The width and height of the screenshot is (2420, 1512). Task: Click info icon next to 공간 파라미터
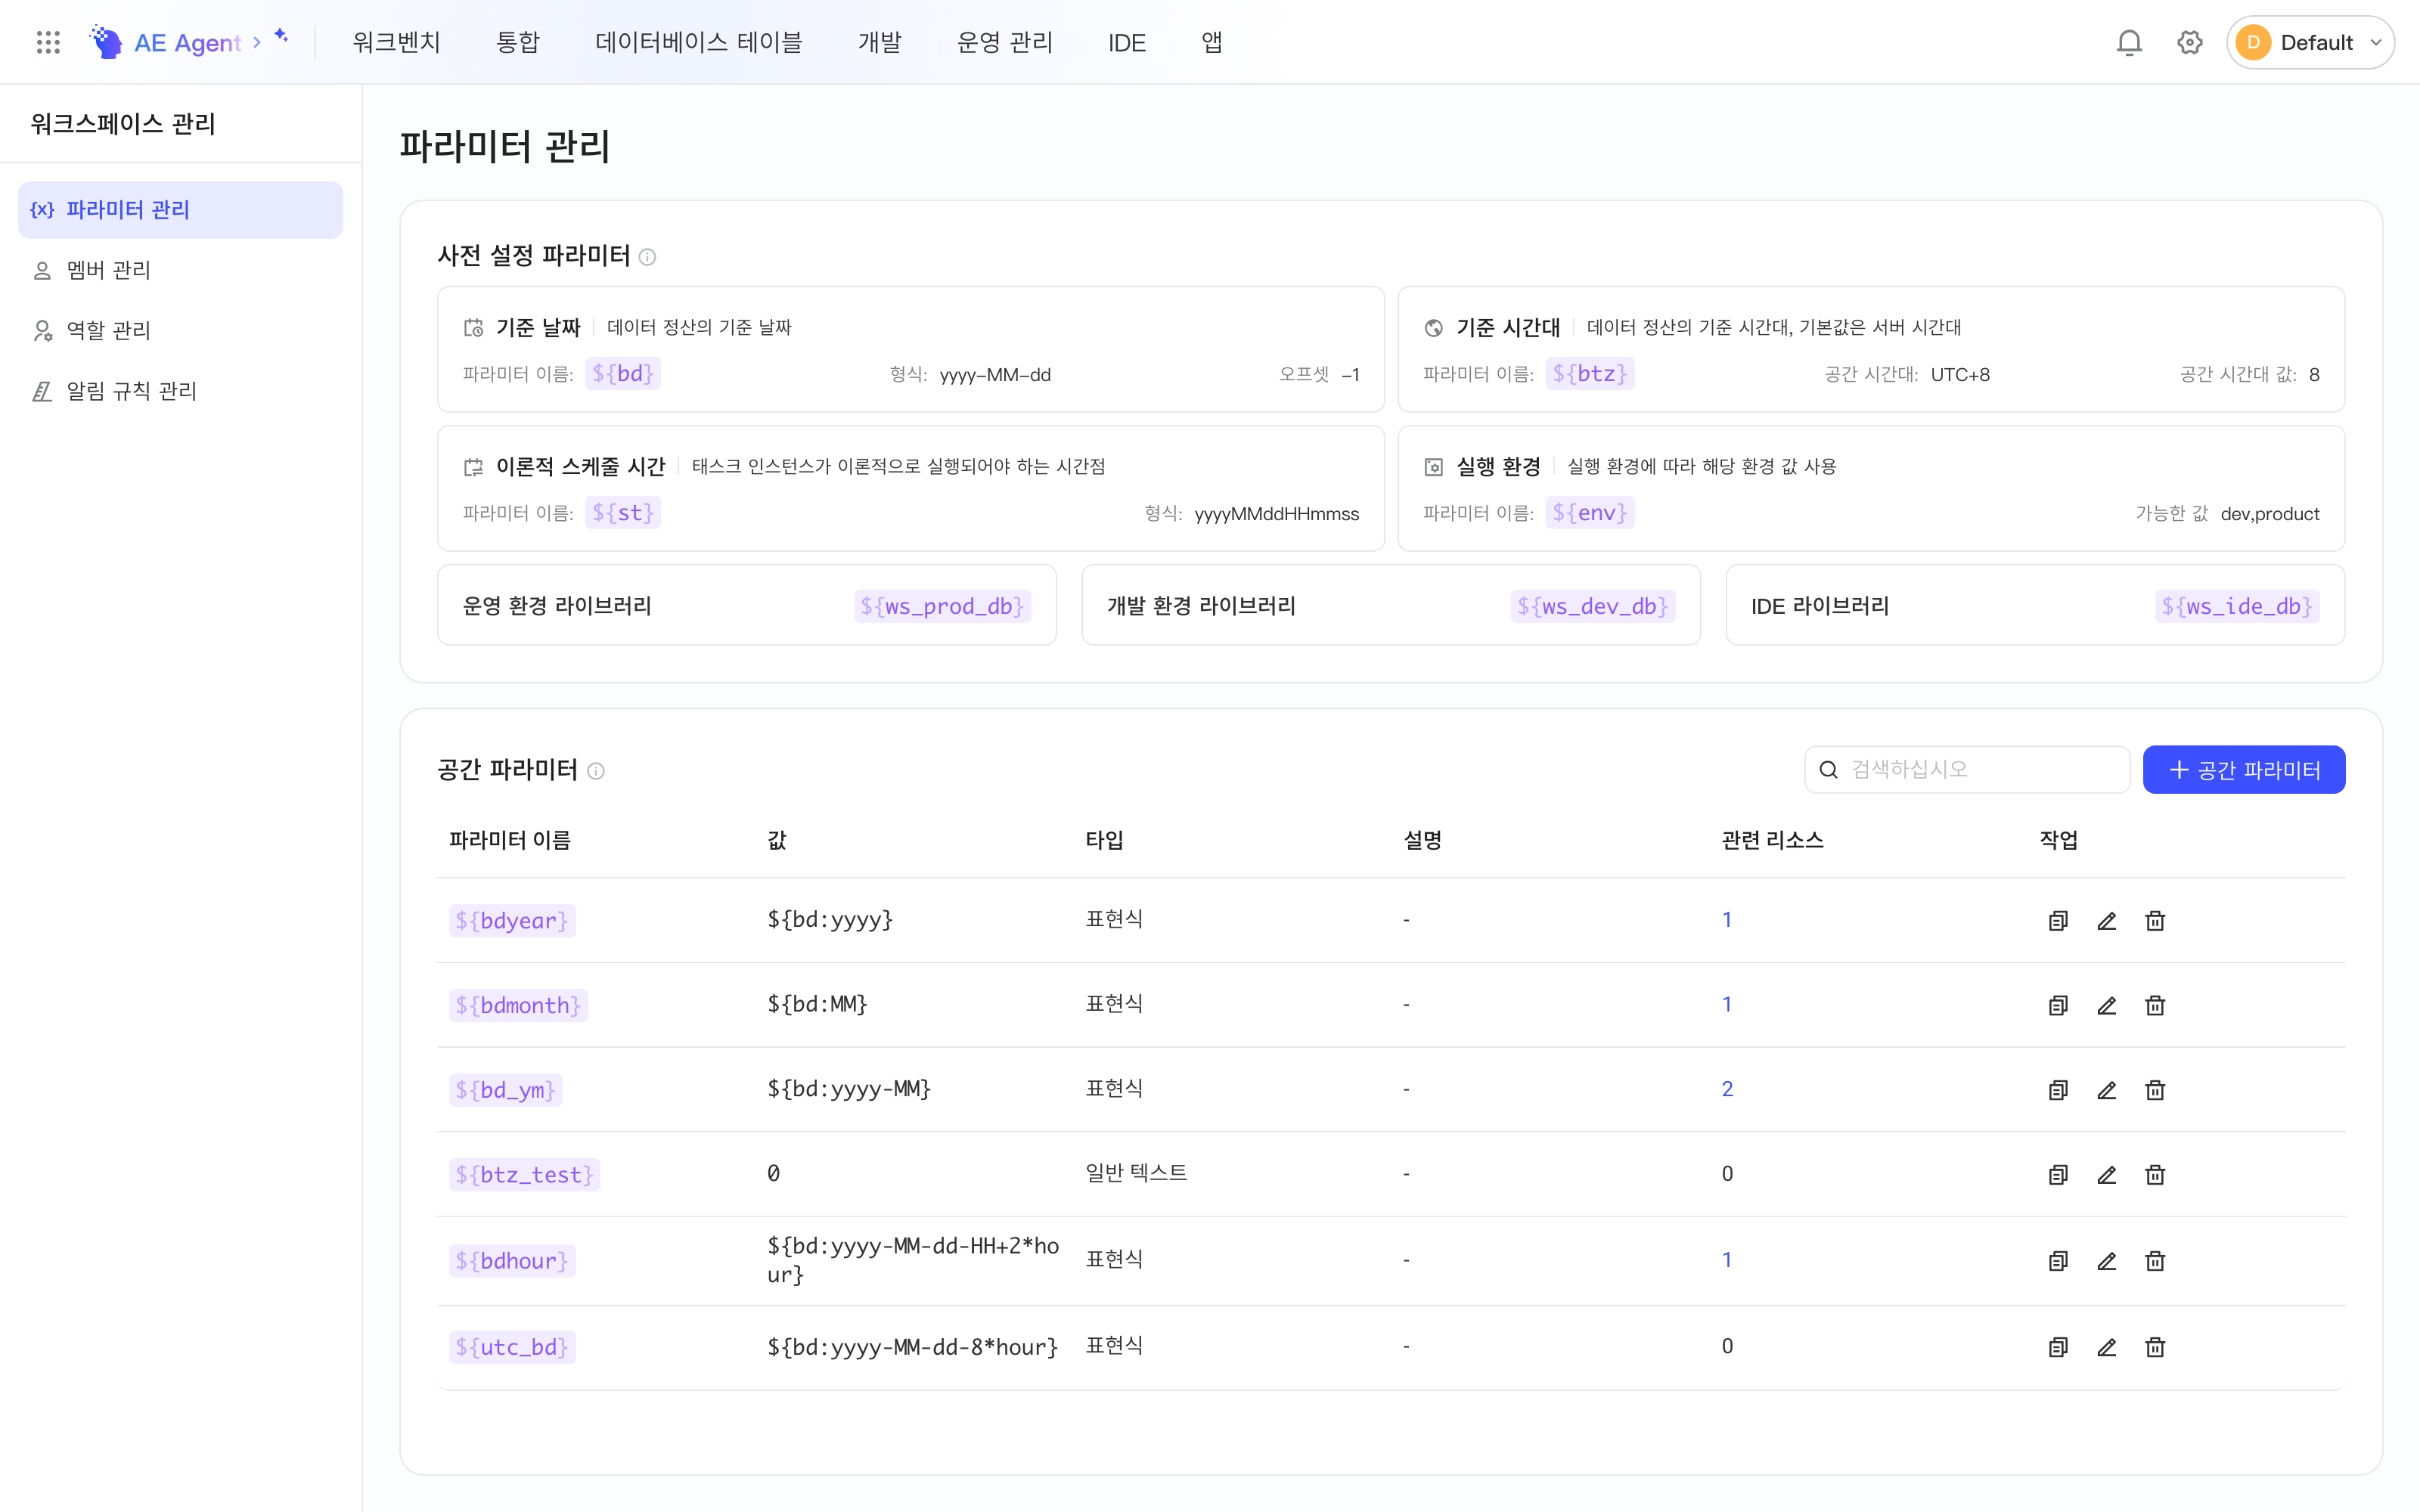click(596, 771)
